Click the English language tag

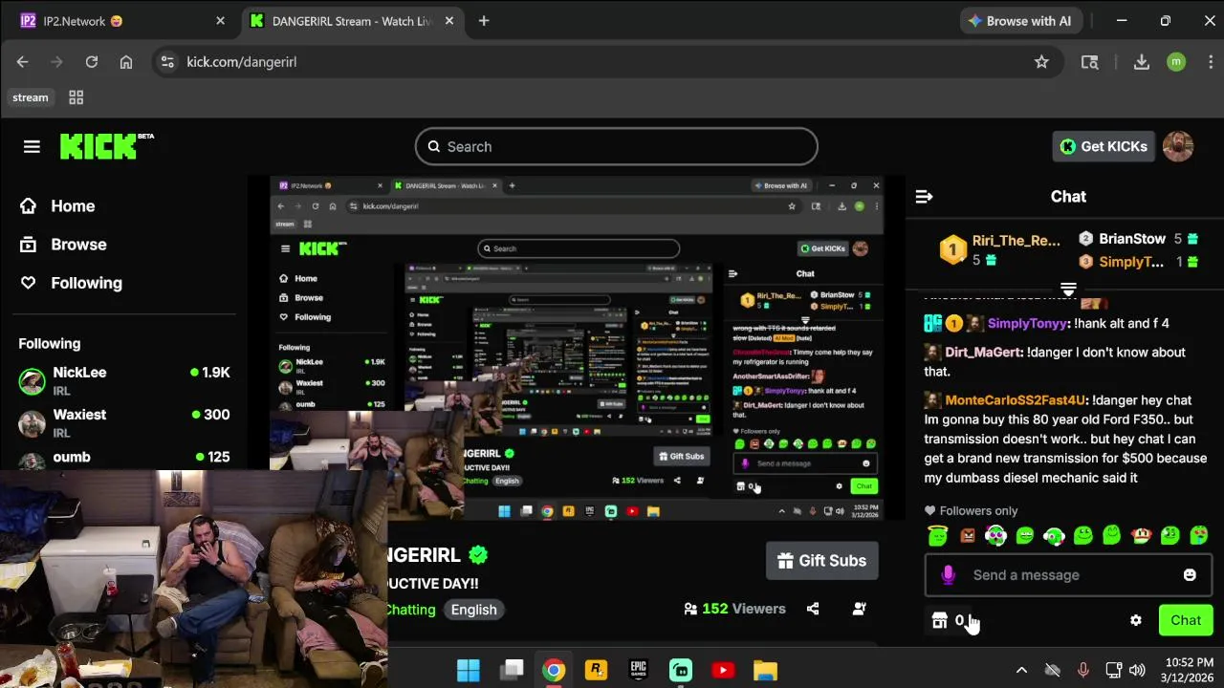pyautogui.click(x=473, y=610)
